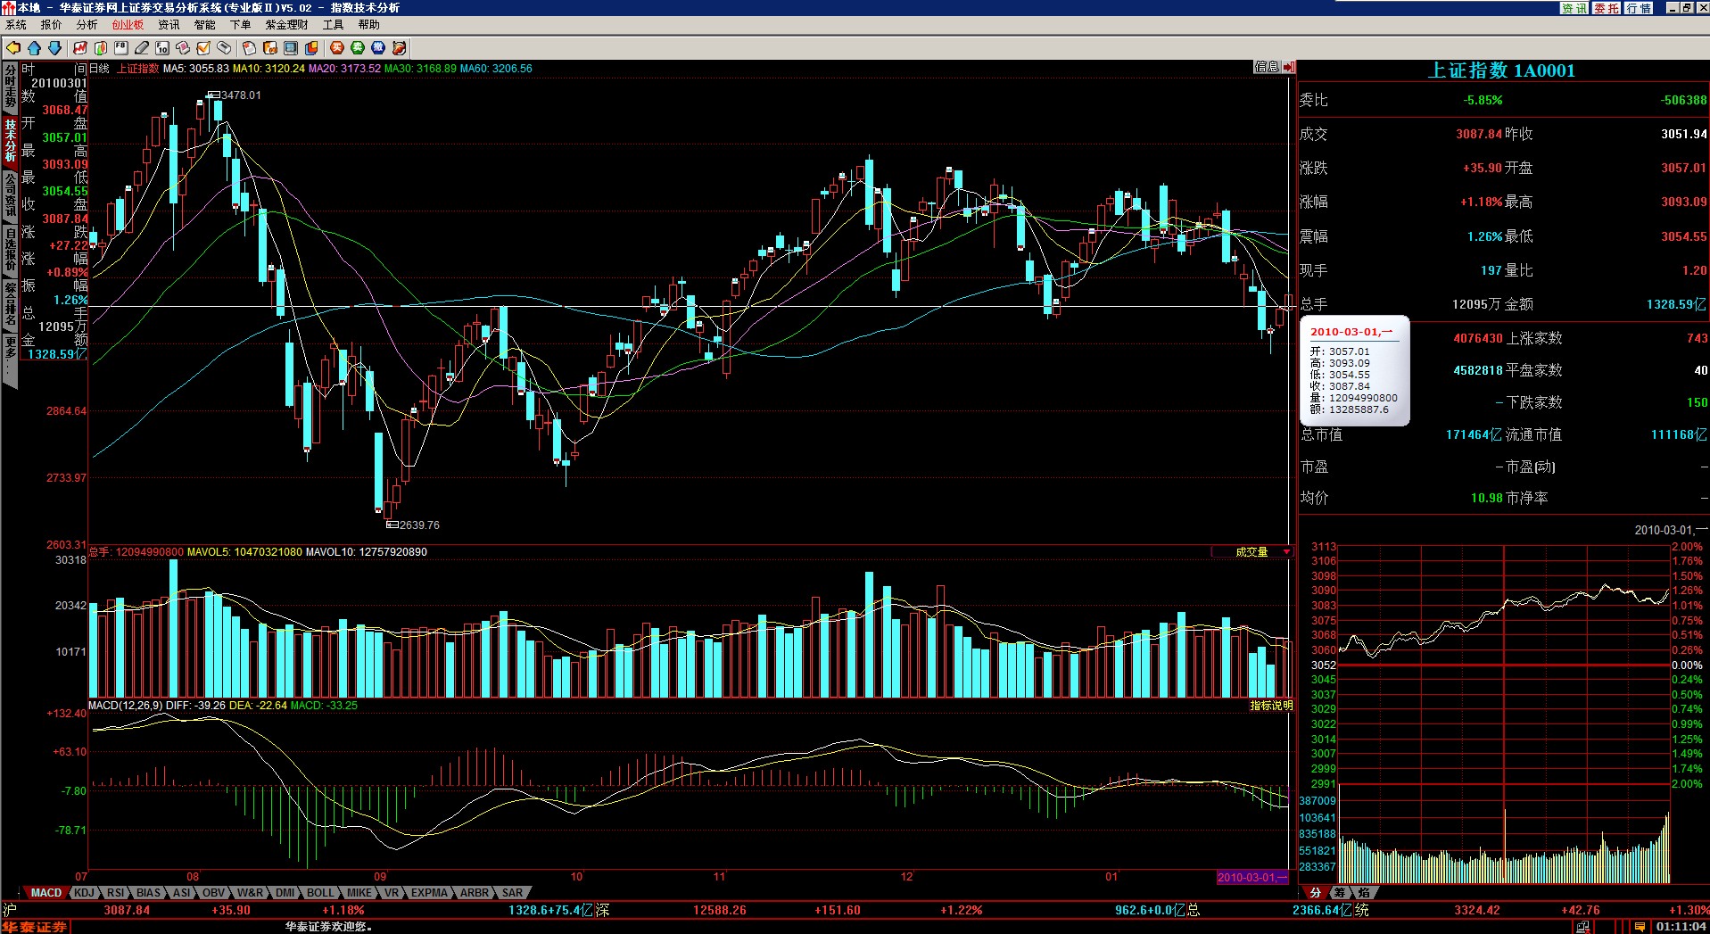
Task: Select the KDJ indicator tab
Action: 84,892
